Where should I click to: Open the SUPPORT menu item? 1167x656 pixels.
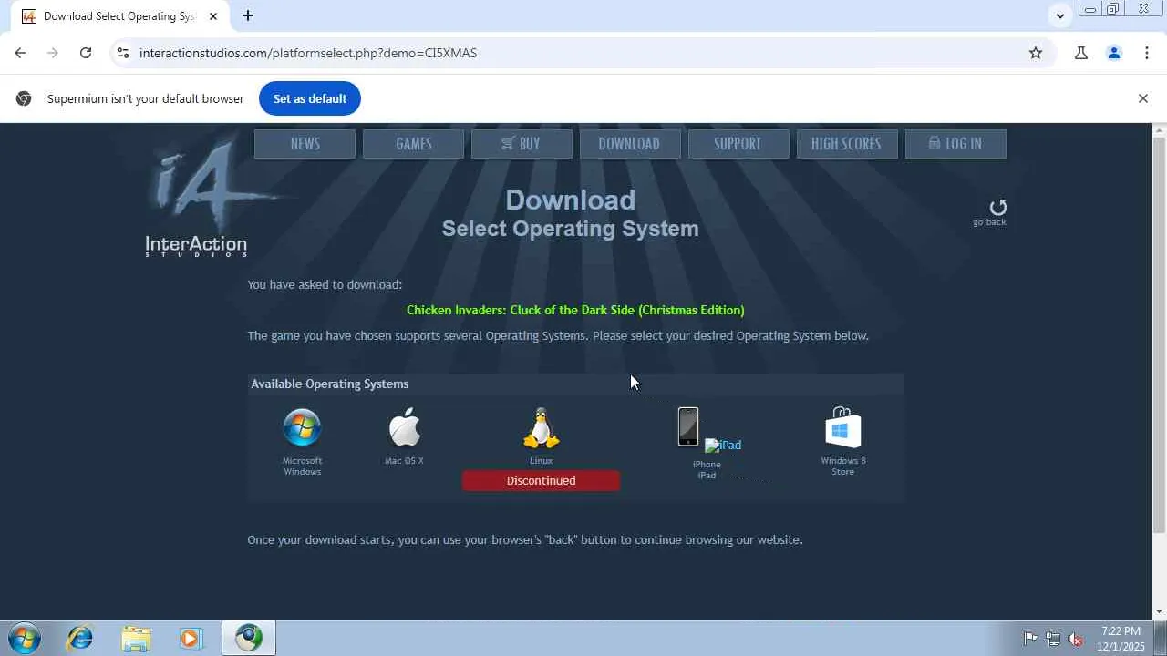point(738,144)
